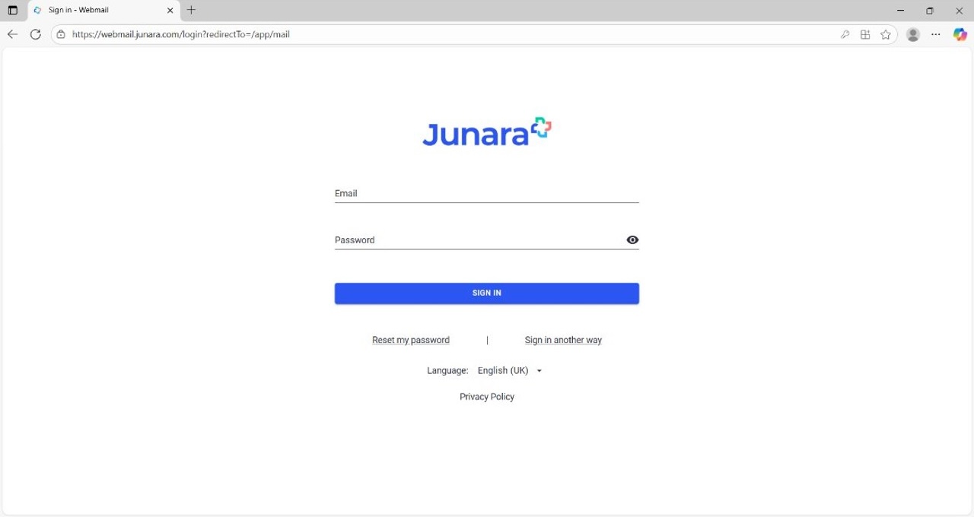Minimize the browser window
The width and height of the screenshot is (974, 517).
point(900,11)
